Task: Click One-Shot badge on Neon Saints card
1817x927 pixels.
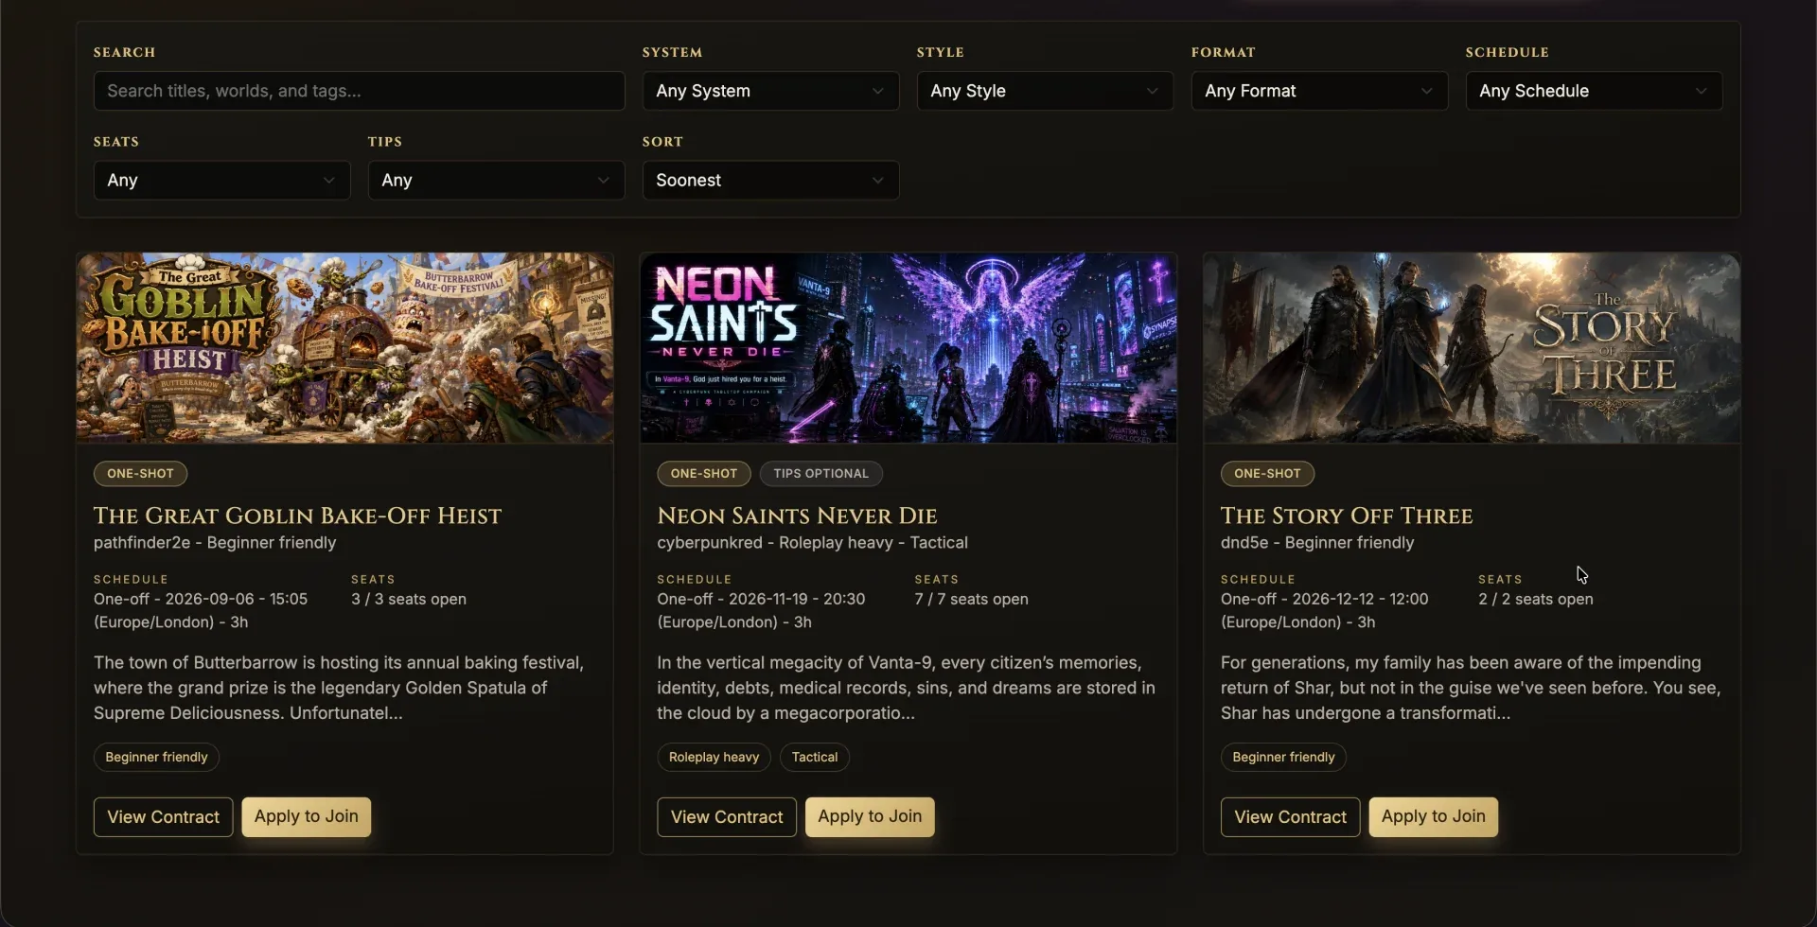Action: [704, 474]
